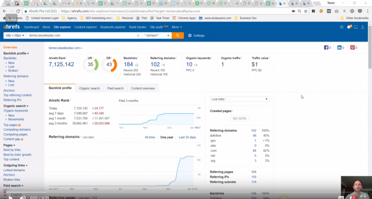
Task: Open the *.domain/* mode dropdown
Action: click(x=156, y=36)
